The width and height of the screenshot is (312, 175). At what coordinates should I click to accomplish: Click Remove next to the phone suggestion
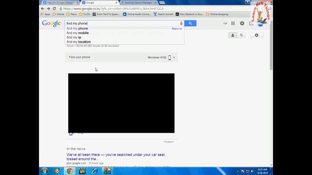point(176,29)
